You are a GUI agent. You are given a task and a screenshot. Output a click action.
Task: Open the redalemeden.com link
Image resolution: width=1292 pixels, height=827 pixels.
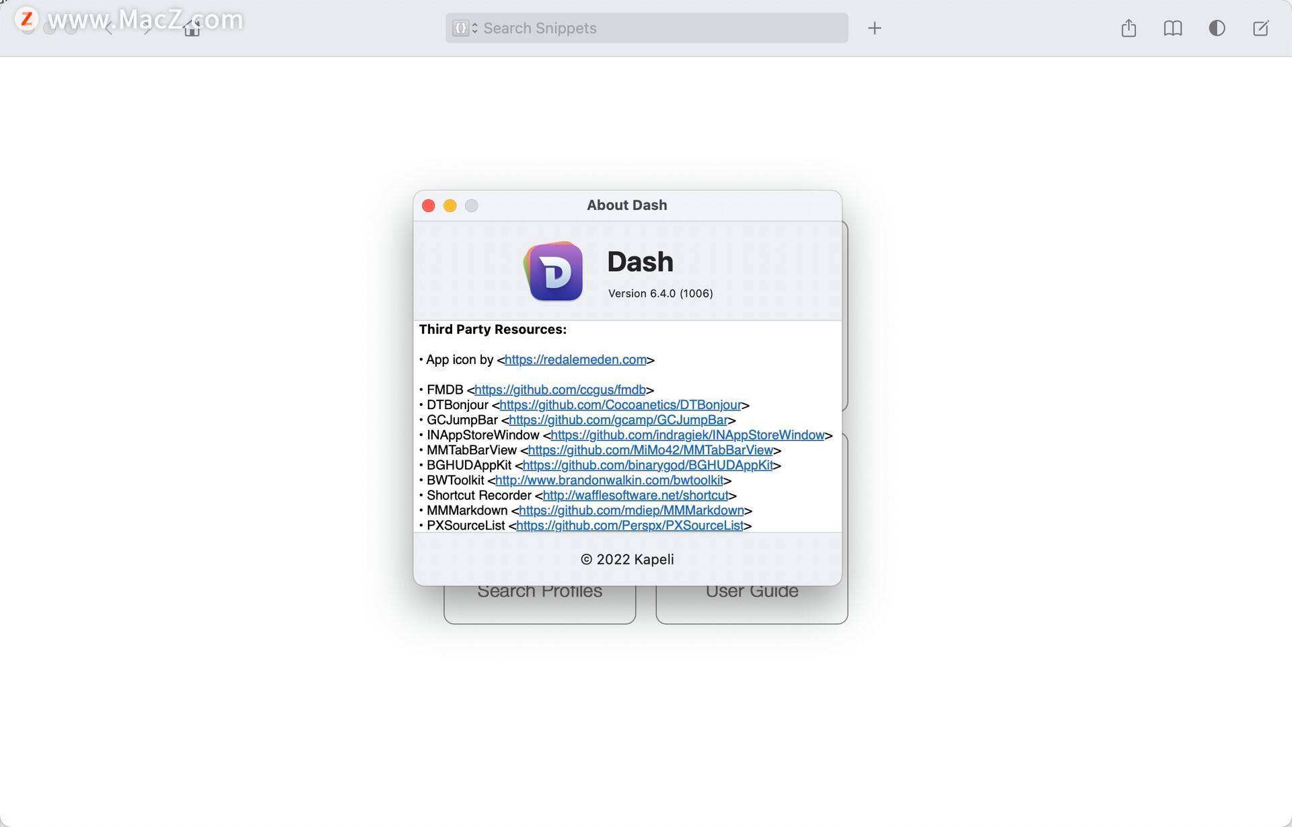point(575,360)
